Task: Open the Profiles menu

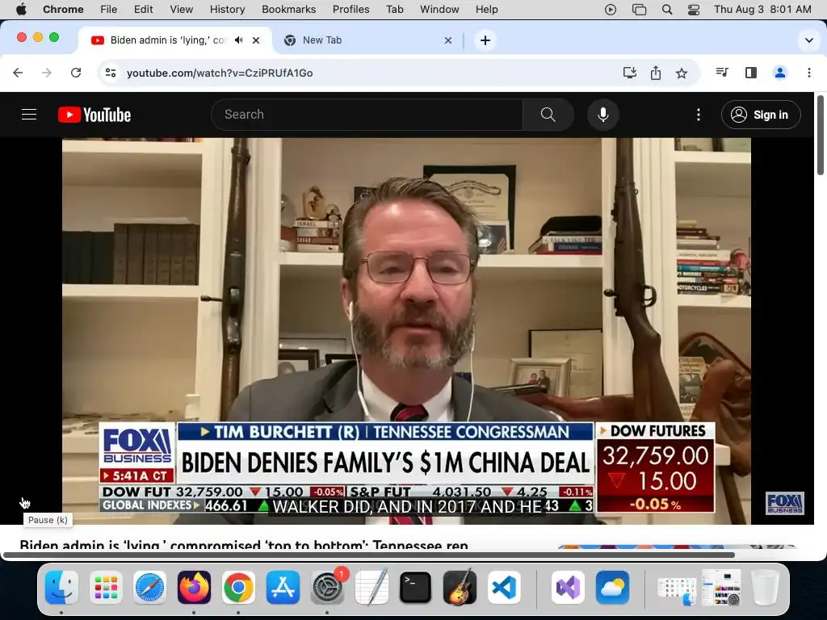Action: 351,10
